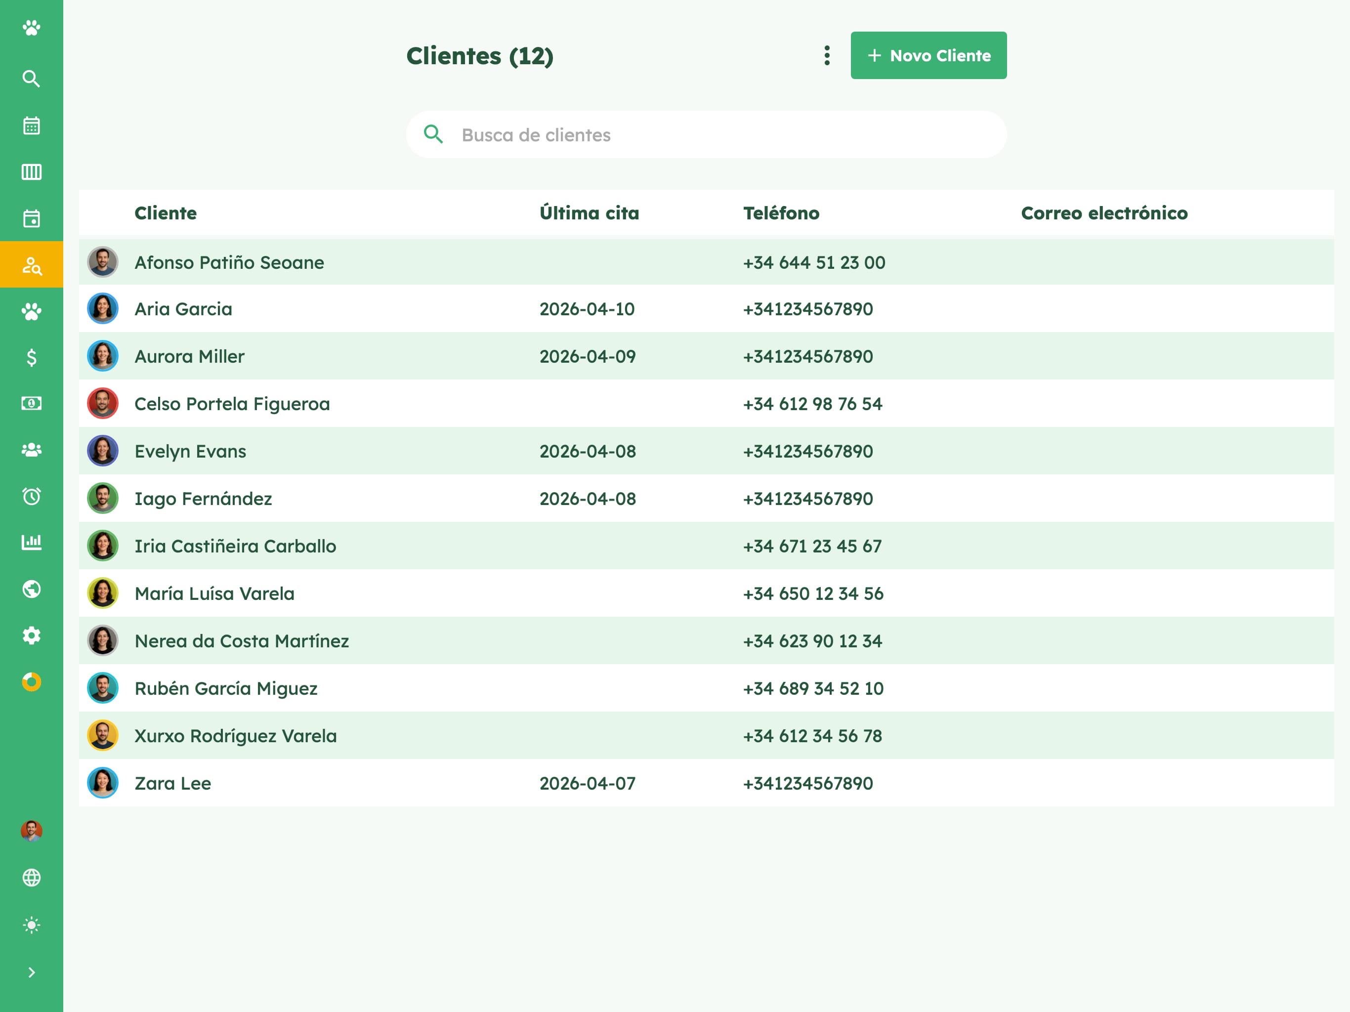Select Iria Castiñeira Carballo row name

[x=235, y=547]
